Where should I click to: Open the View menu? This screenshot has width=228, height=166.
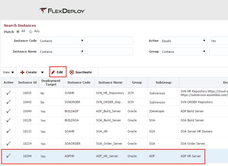(8, 72)
